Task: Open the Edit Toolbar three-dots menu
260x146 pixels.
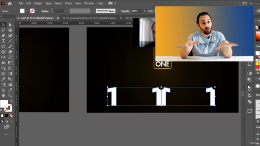Action: (6, 134)
